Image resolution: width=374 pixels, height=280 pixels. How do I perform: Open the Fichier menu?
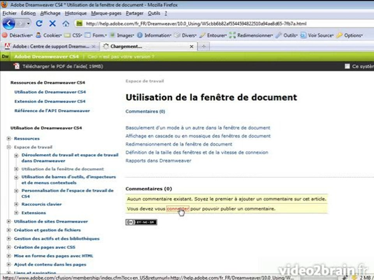click(x=9, y=13)
